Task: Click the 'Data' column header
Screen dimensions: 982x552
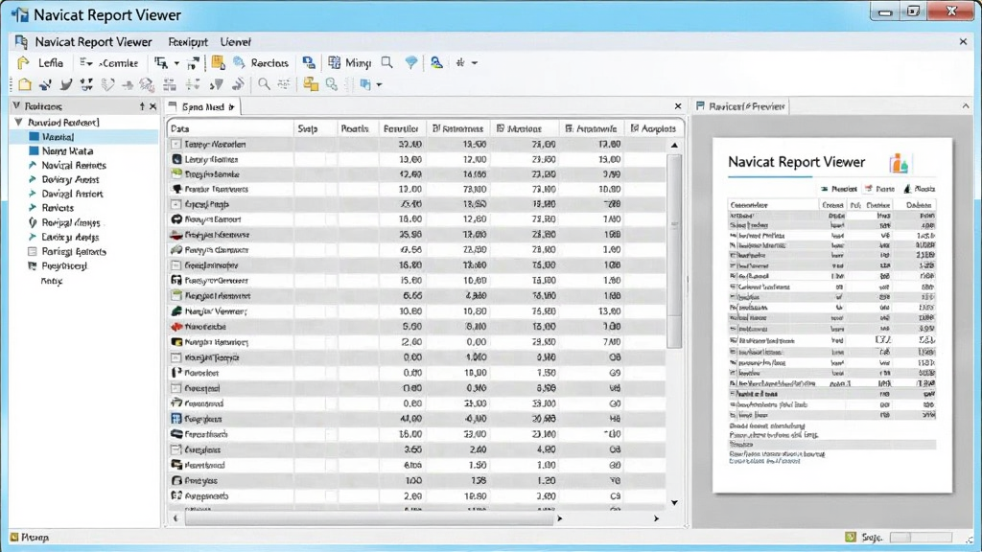Action: pyautogui.click(x=230, y=128)
